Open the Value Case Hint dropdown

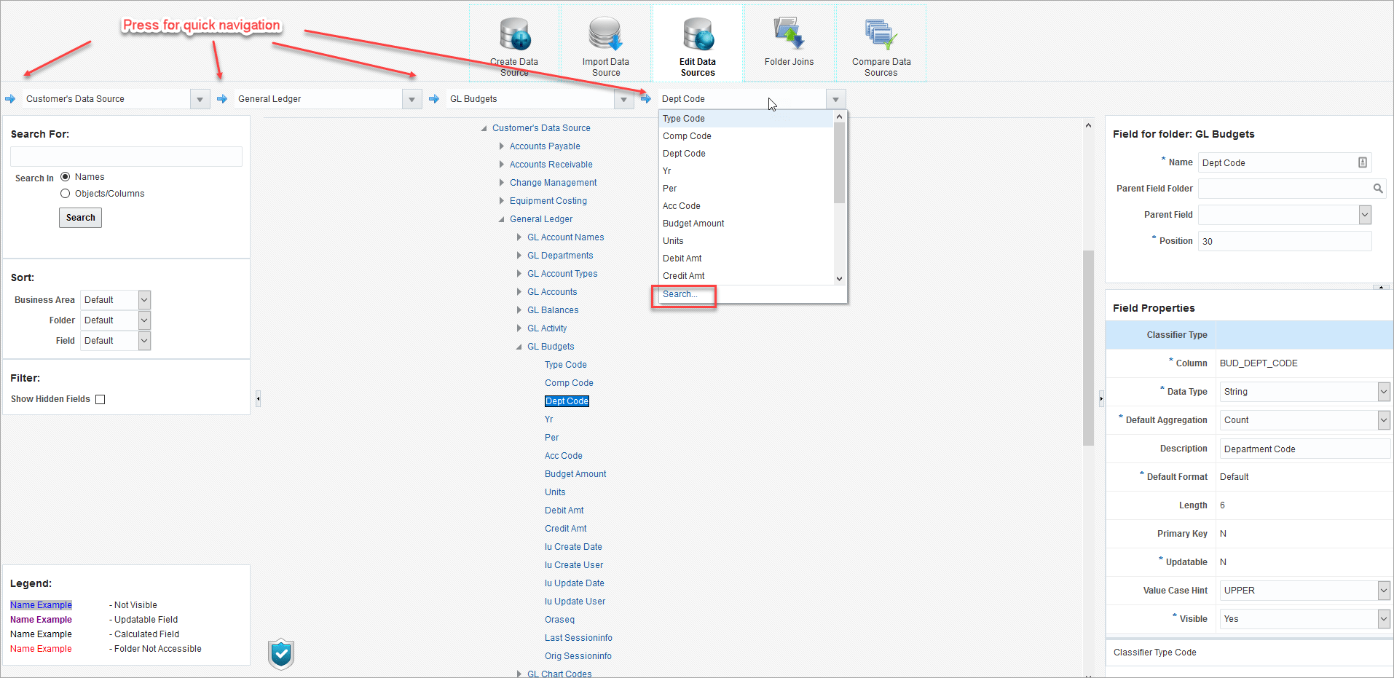click(x=1384, y=591)
